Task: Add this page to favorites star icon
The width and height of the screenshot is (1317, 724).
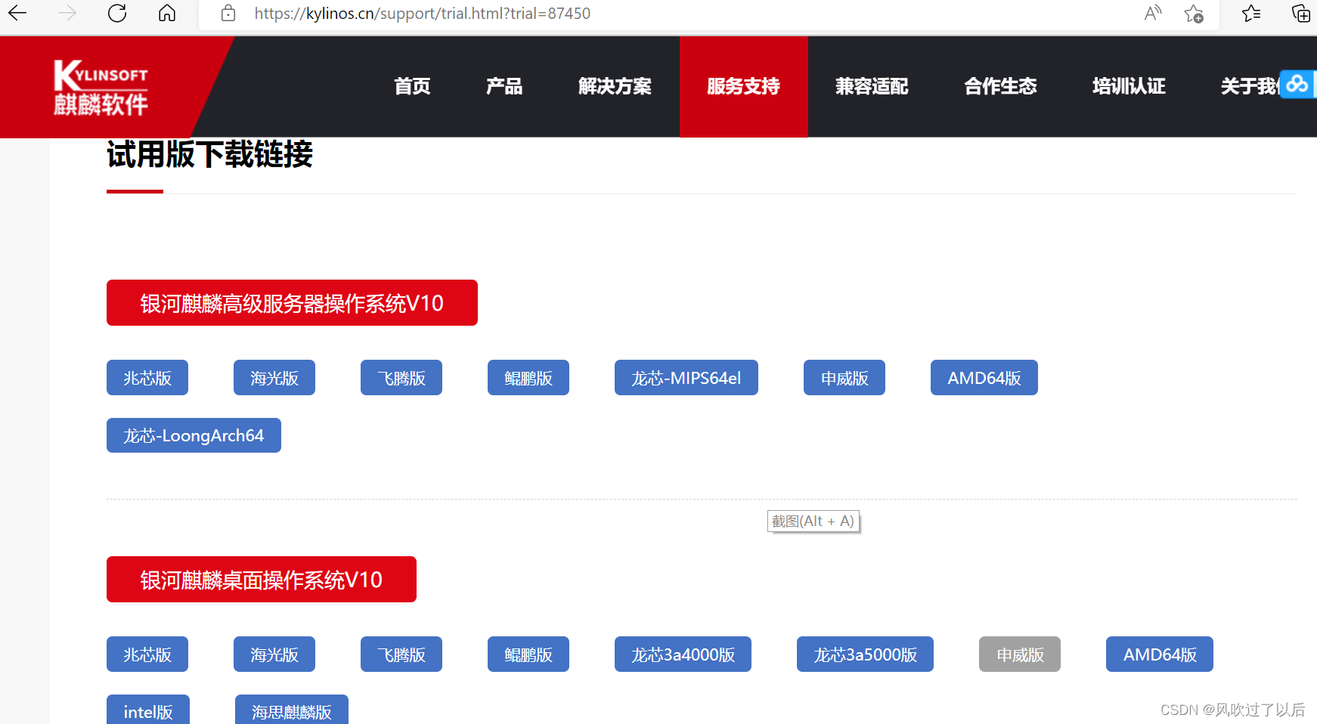Action: 1194,13
